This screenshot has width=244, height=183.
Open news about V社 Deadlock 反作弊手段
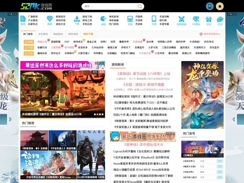pyautogui.click(x=141, y=158)
